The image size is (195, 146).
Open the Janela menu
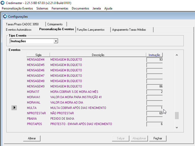(x=97, y=8)
